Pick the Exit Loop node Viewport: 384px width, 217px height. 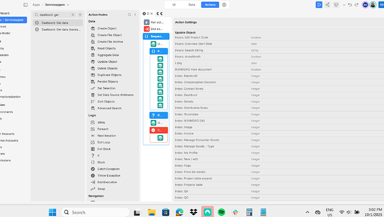point(104,142)
